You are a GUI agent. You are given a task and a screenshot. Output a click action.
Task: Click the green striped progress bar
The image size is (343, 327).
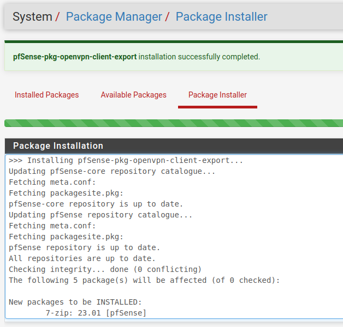pyautogui.click(x=174, y=123)
